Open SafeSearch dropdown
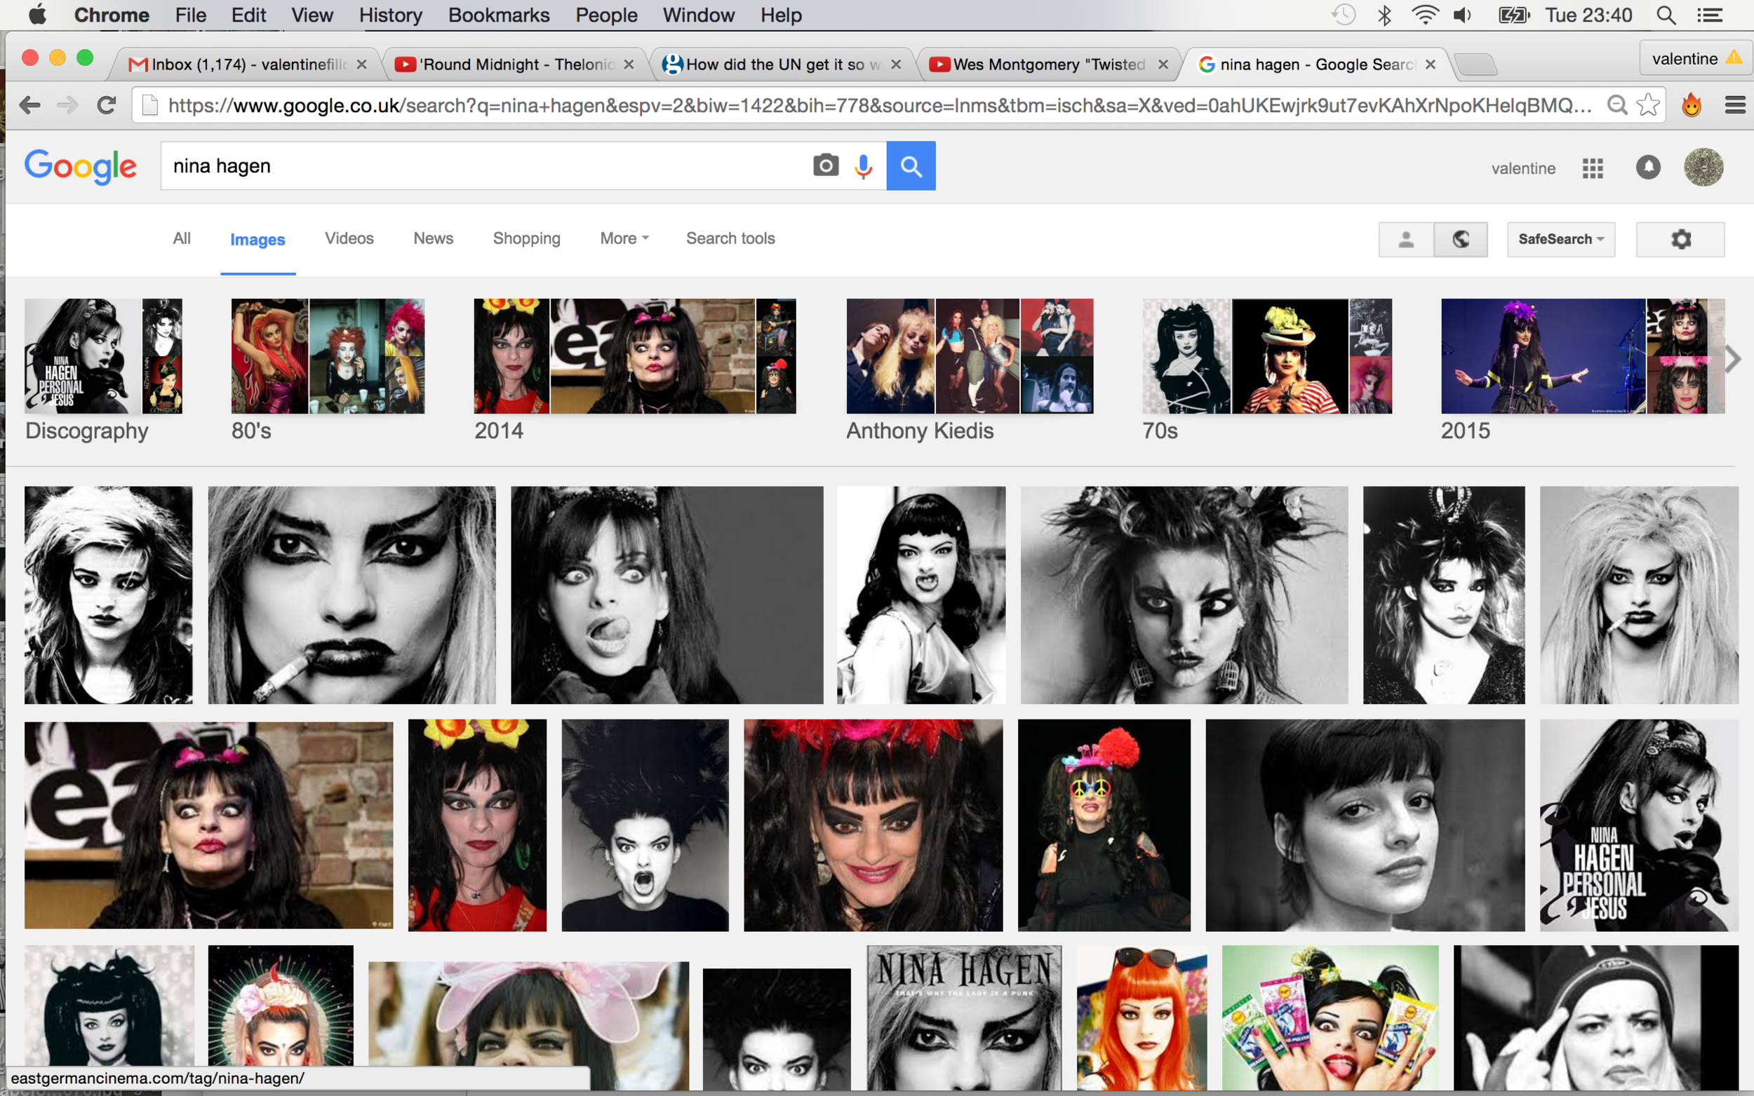The image size is (1754, 1096). 1561,239
